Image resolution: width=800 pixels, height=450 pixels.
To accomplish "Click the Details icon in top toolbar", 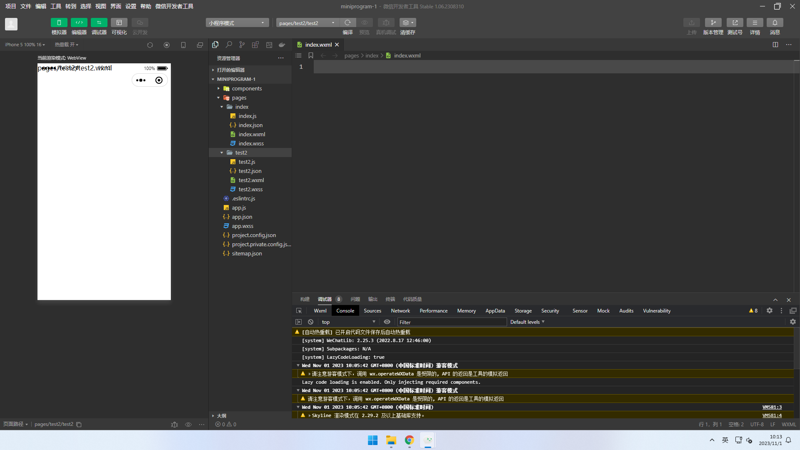I will 755,22.
